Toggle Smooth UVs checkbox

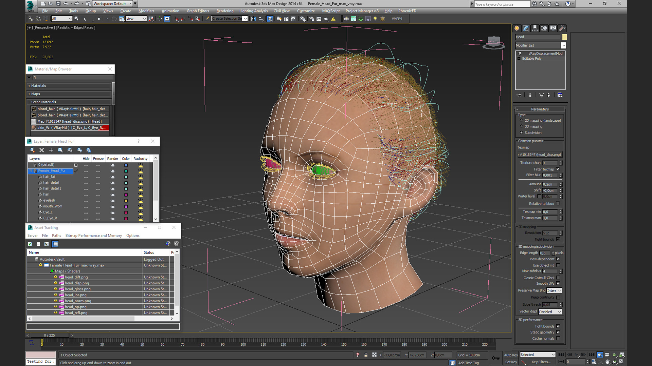coord(558,283)
